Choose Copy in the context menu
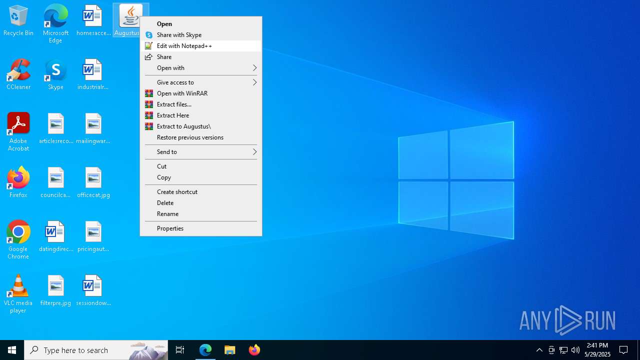The width and height of the screenshot is (640, 360). pos(201,177)
